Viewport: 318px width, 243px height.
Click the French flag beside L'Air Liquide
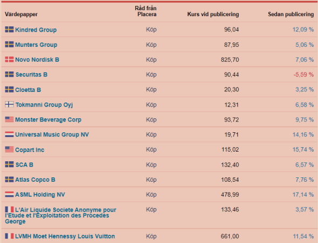tap(9, 210)
